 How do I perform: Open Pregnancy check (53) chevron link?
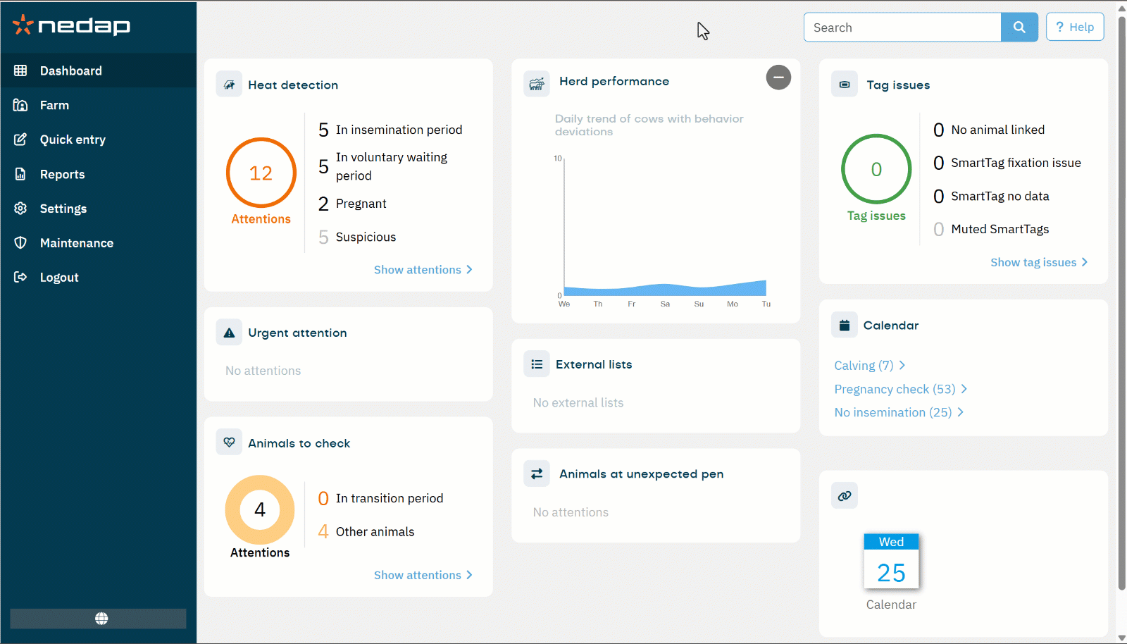901,389
